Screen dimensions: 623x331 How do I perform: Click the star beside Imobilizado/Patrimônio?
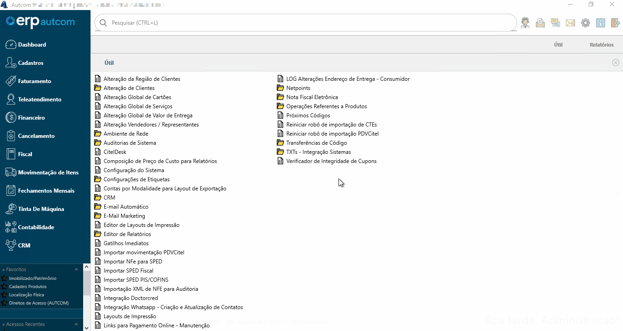(4, 278)
